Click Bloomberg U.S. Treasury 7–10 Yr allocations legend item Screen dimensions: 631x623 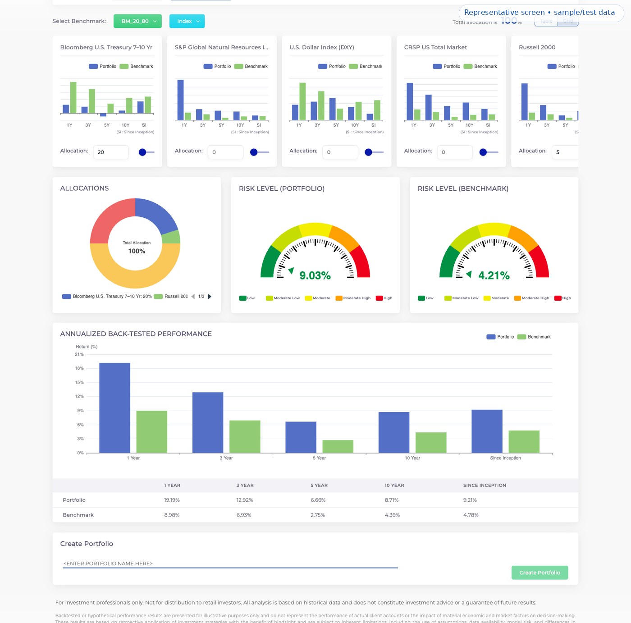point(107,297)
